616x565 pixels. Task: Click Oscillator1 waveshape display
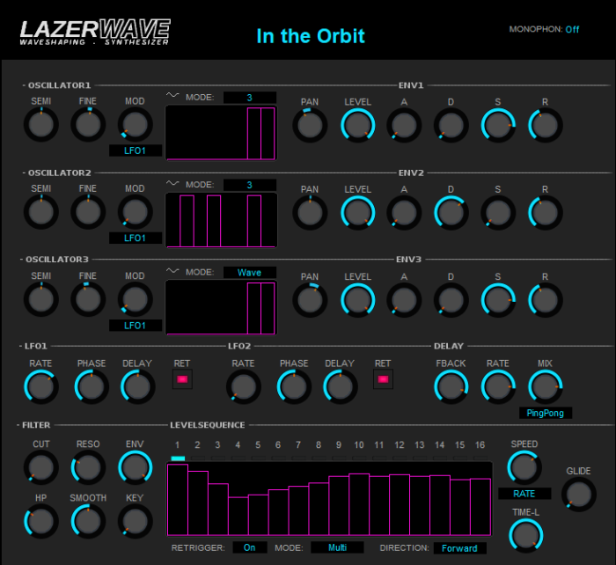[221, 133]
